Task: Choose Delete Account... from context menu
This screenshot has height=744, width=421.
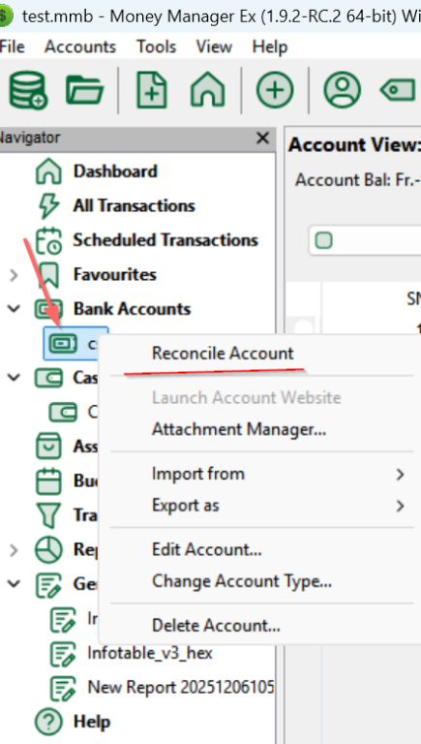Action: (x=216, y=626)
